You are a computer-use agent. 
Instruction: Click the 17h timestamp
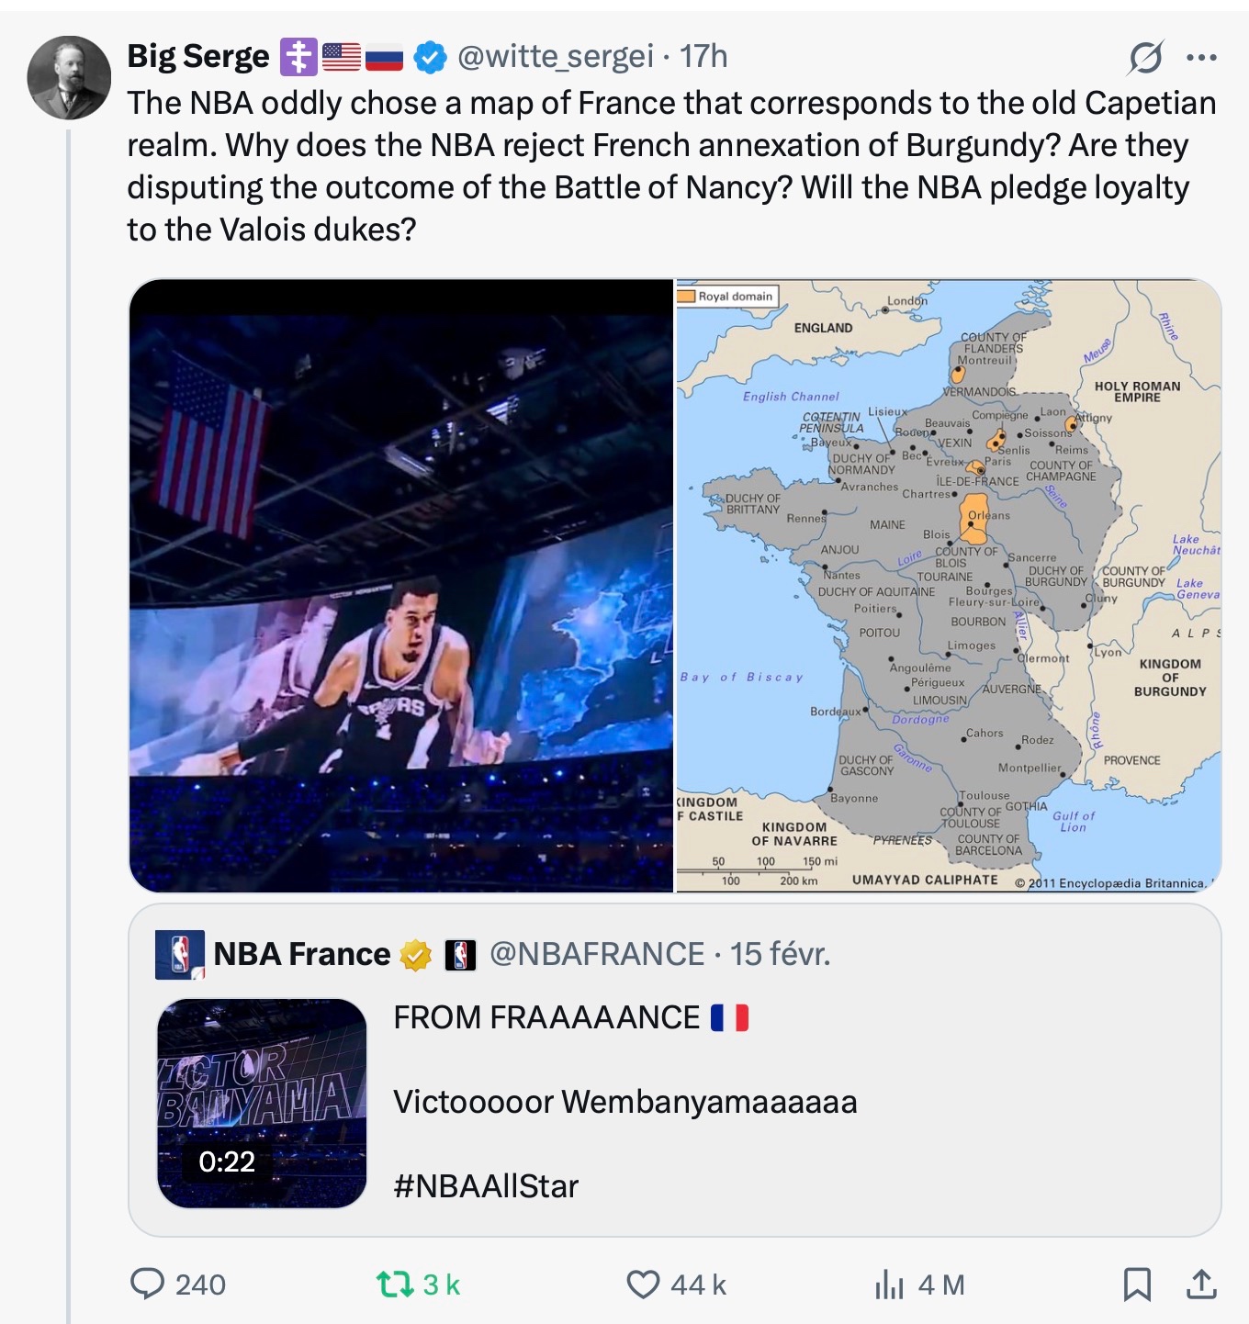(703, 57)
